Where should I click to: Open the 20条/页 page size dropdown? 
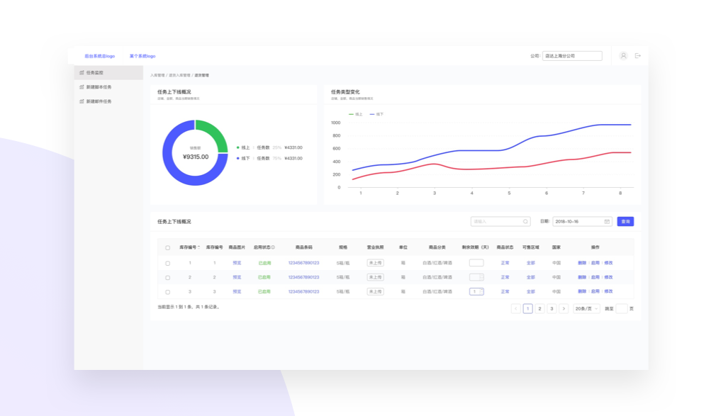(x=586, y=309)
